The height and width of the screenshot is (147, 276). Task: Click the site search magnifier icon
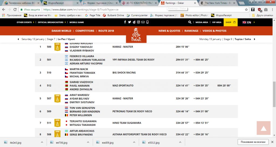pyautogui.click(x=190, y=22)
